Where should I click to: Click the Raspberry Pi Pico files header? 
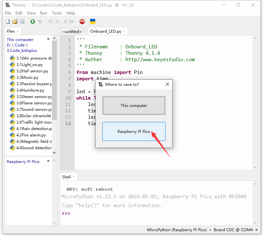point(23,162)
